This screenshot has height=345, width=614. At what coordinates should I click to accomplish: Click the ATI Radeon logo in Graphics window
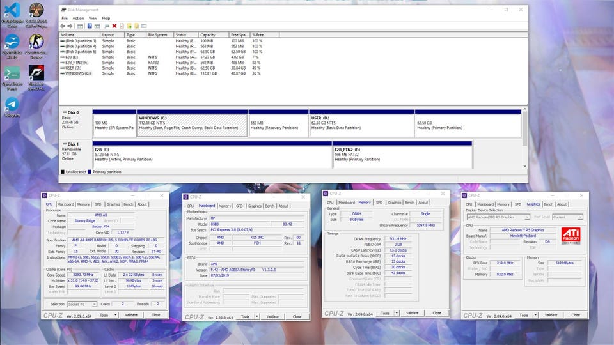tap(571, 236)
